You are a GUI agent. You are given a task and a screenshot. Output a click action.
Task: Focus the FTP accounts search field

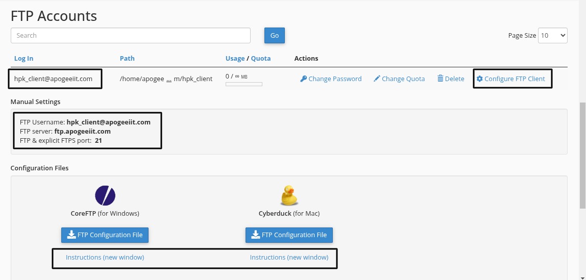pos(130,36)
